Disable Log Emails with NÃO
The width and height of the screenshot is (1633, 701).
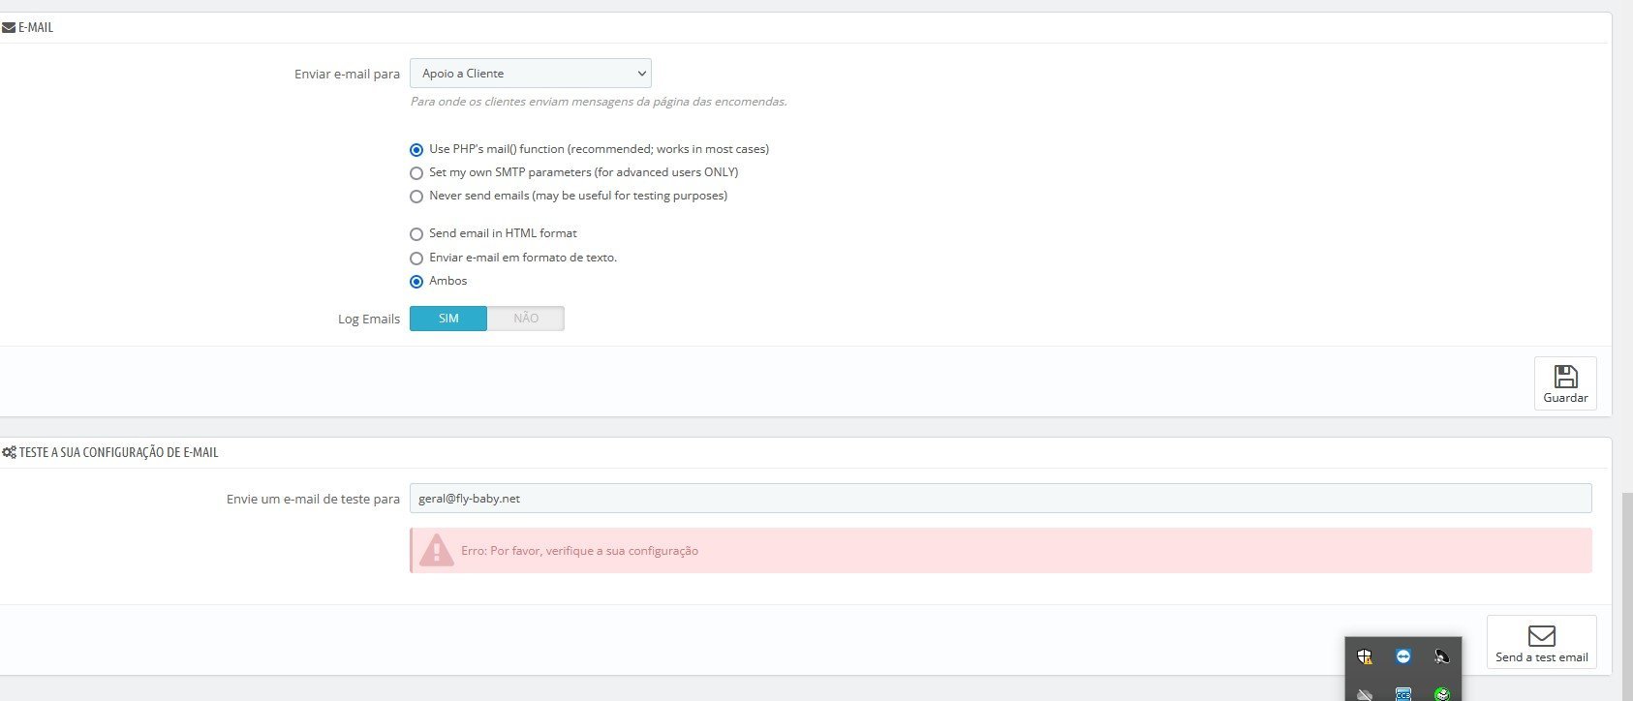(526, 319)
